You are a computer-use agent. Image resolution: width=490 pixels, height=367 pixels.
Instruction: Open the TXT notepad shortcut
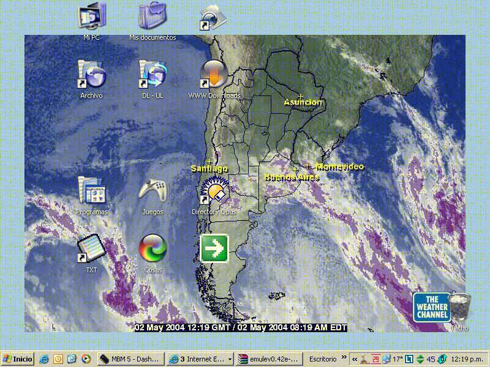(x=92, y=249)
